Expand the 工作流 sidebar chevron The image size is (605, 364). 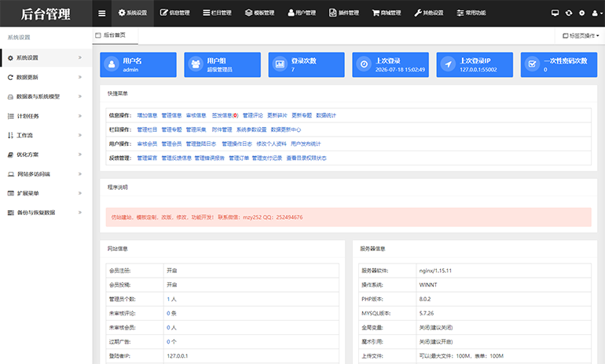click(x=80, y=135)
